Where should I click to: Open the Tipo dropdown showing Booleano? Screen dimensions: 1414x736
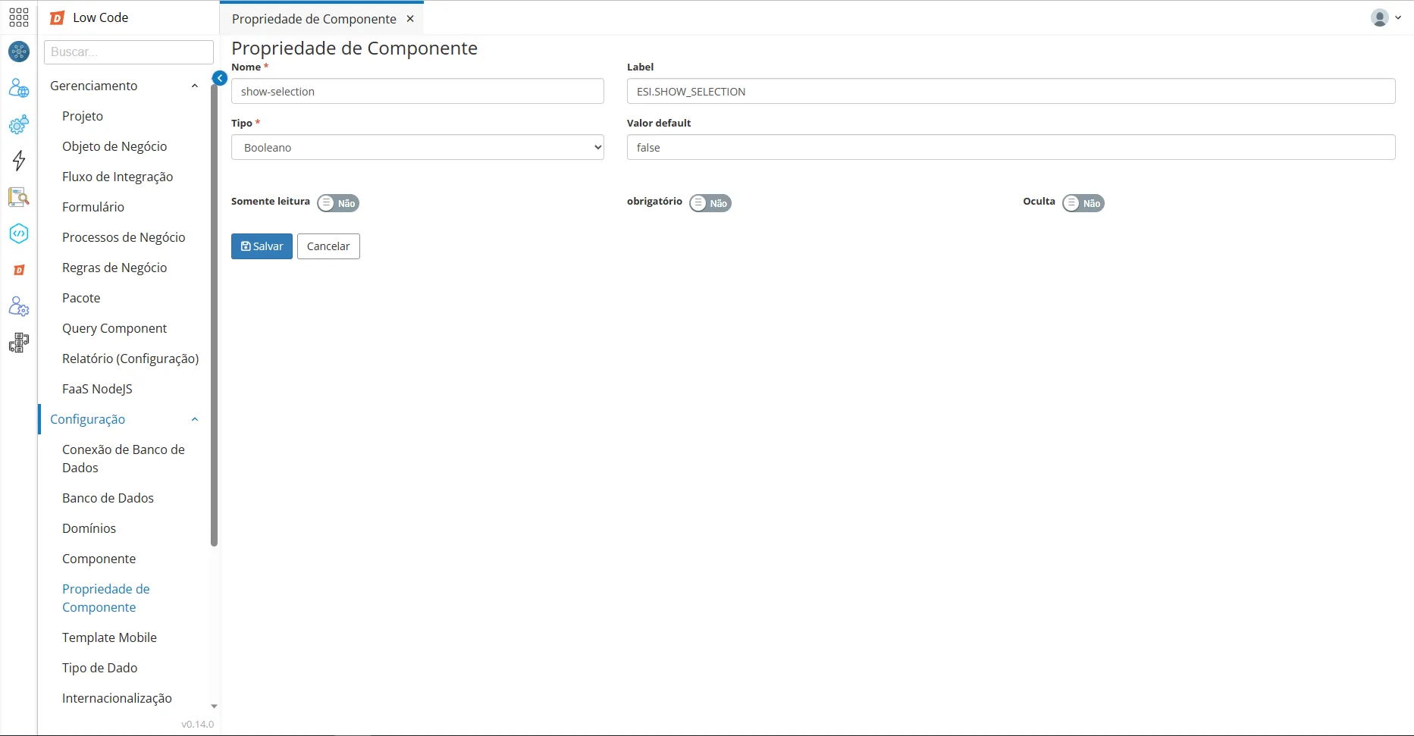pyautogui.click(x=418, y=147)
